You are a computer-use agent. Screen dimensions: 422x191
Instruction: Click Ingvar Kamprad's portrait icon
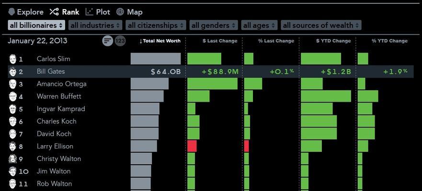pyautogui.click(x=12, y=109)
